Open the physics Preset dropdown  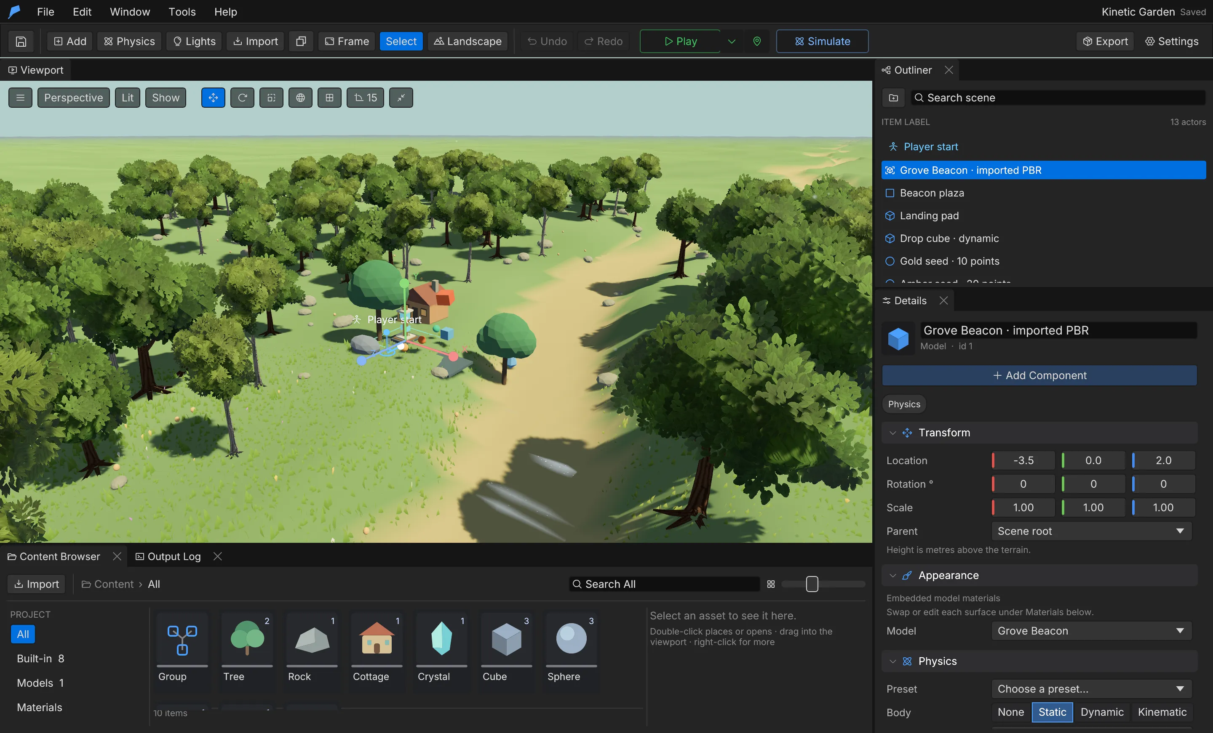click(1091, 689)
